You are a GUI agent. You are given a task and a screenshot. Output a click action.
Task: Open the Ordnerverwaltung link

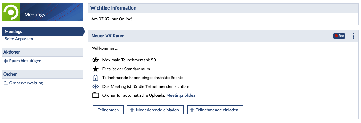pyautogui.click(x=26, y=83)
